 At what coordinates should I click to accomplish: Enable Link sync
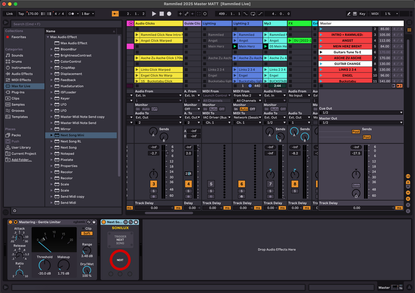coord(9,13)
